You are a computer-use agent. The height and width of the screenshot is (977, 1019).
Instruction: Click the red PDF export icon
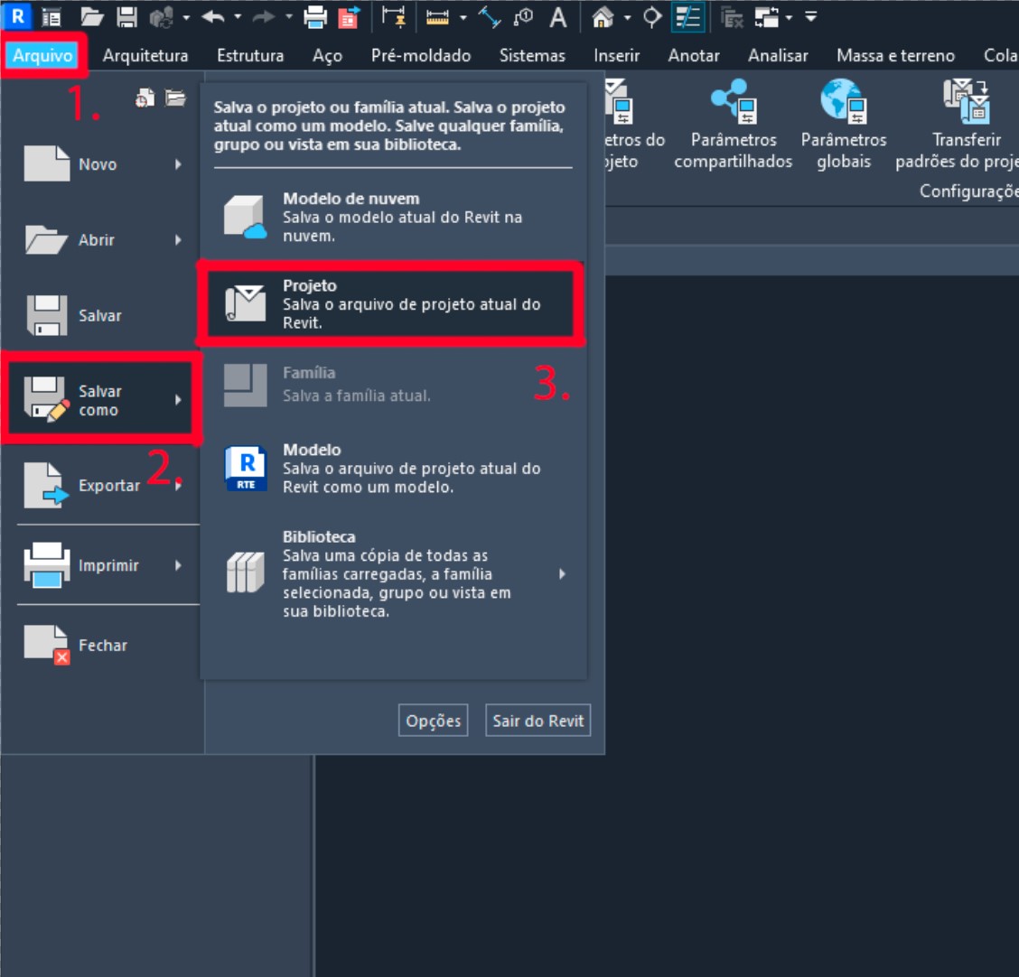pyautogui.click(x=350, y=17)
